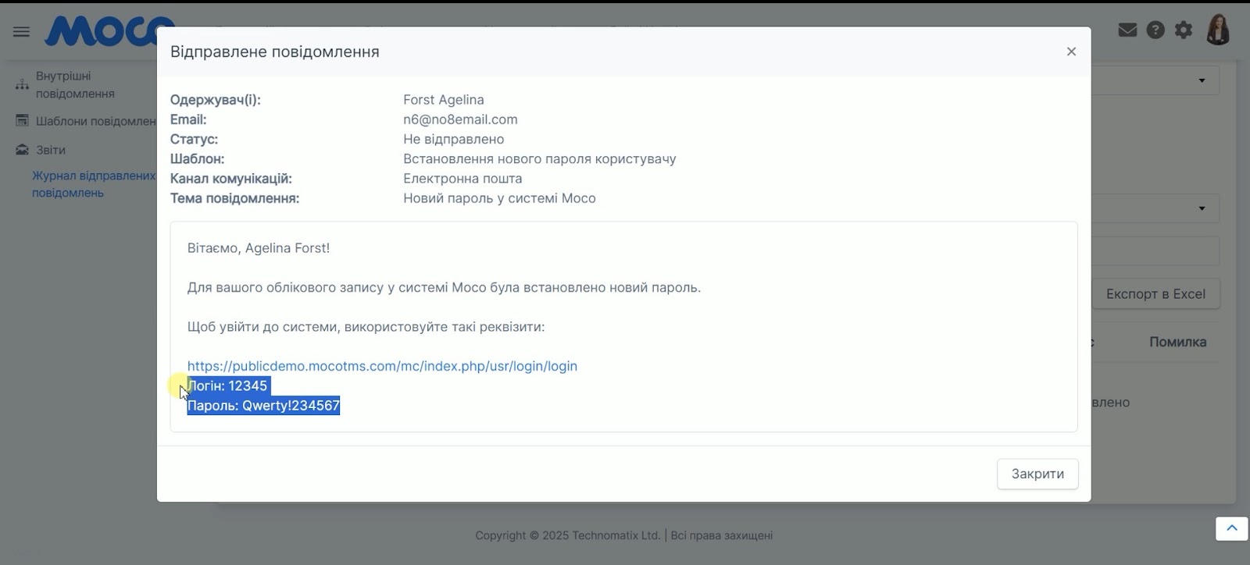Open the settings gear icon
The image size is (1250, 565).
1184,30
